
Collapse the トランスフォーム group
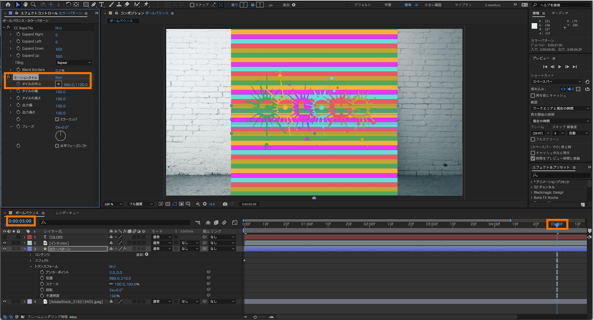click(31, 267)
